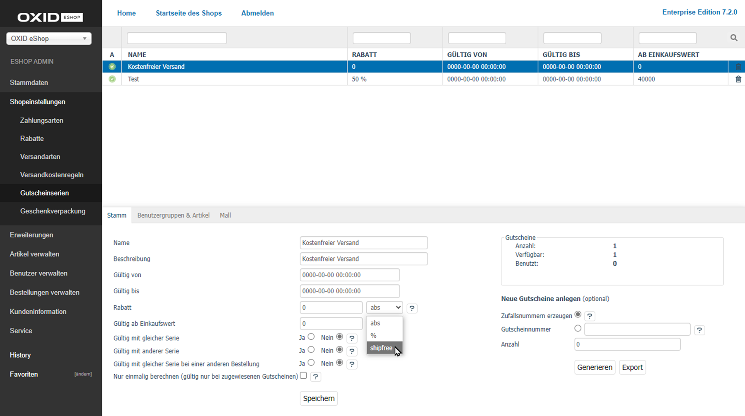Screen dimensions: 745x416
Task: Click the Abmelden link in top navigation
Action: (x=257, y=13)
